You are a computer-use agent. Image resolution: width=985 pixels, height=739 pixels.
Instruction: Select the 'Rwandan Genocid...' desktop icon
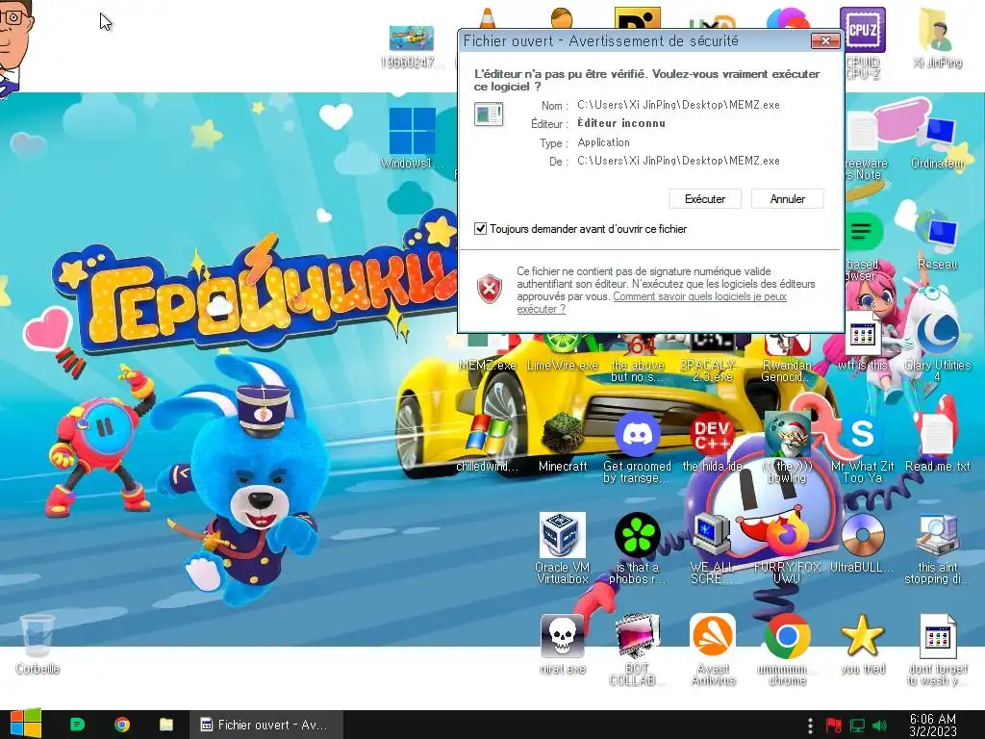click(787, 358)
